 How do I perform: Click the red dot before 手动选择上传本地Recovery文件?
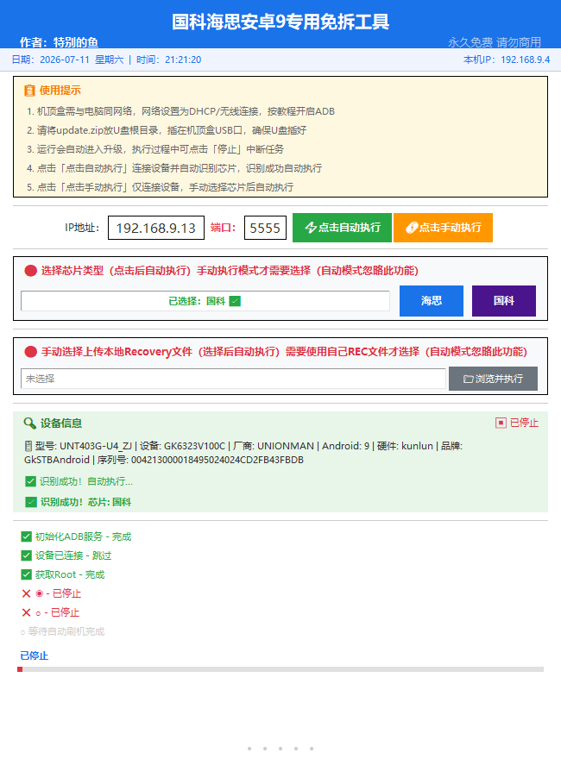coord(30,352)
